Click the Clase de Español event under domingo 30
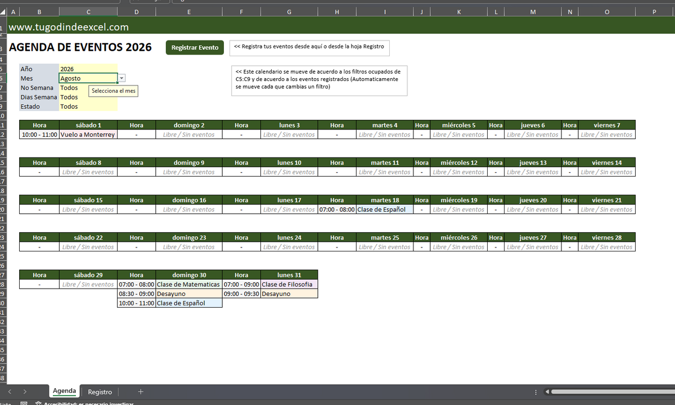The height and width of the screenshot is (405, 675). tap(188, 303)
